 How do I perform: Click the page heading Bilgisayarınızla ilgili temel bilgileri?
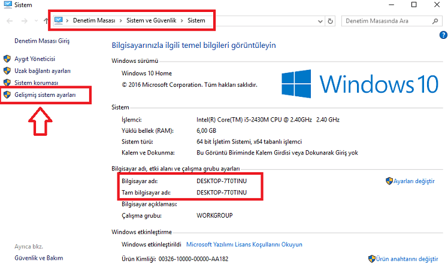[193, 45]
